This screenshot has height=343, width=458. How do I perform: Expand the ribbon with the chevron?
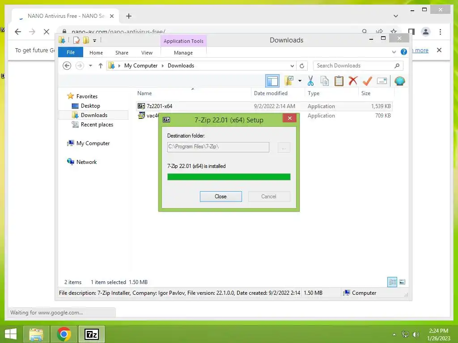(394, 52)
